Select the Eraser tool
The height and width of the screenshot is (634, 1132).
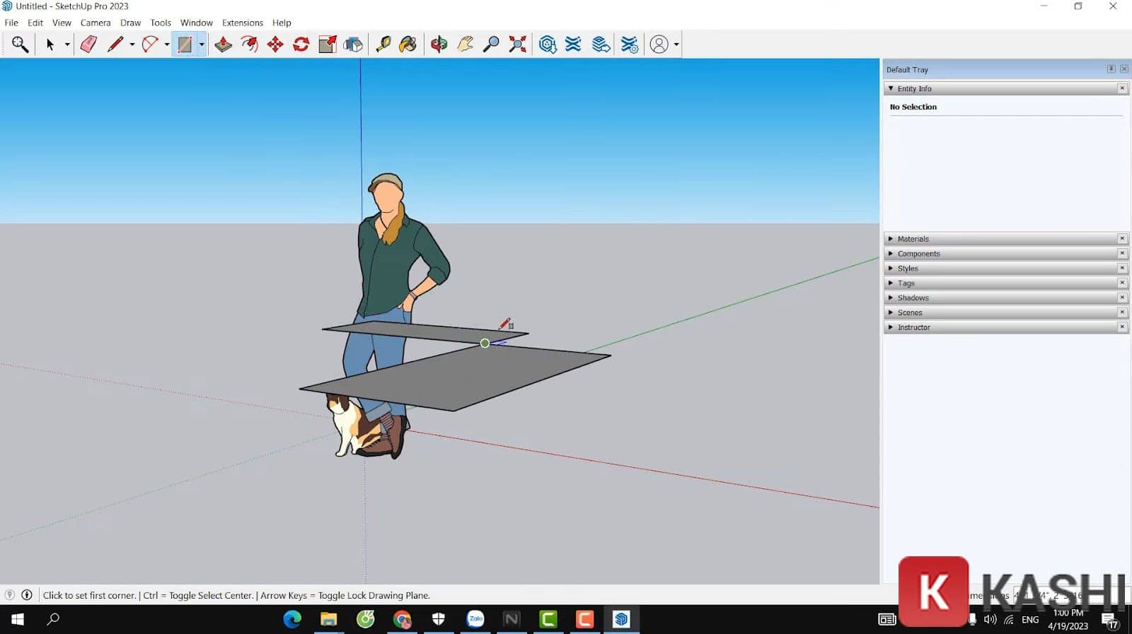pyautogui.click(x=88, y=45)
